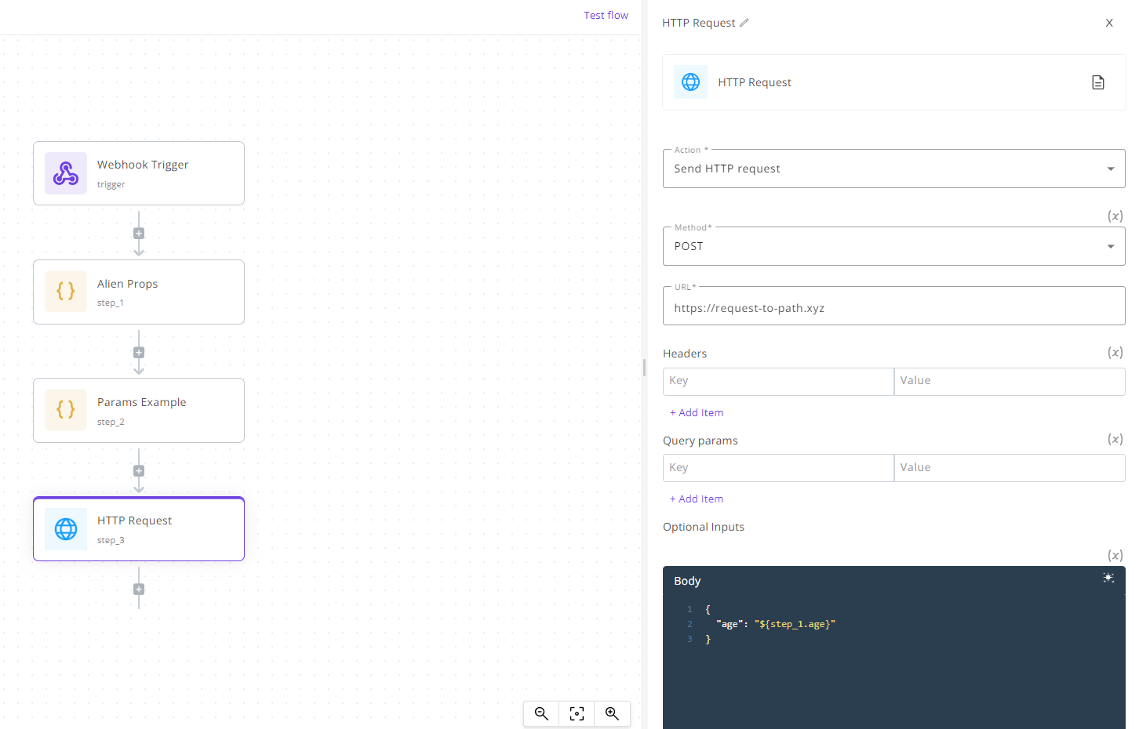Image resolution: width=1139 pixels, height=729 pixels.
Task: Click the fit-to-view canvas icon
Action: pyautogui.click(x=577, y=713)
